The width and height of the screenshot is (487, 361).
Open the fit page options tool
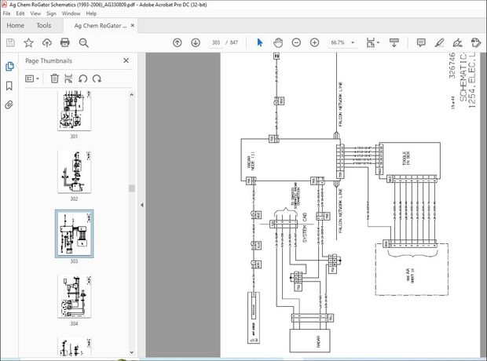370,42
